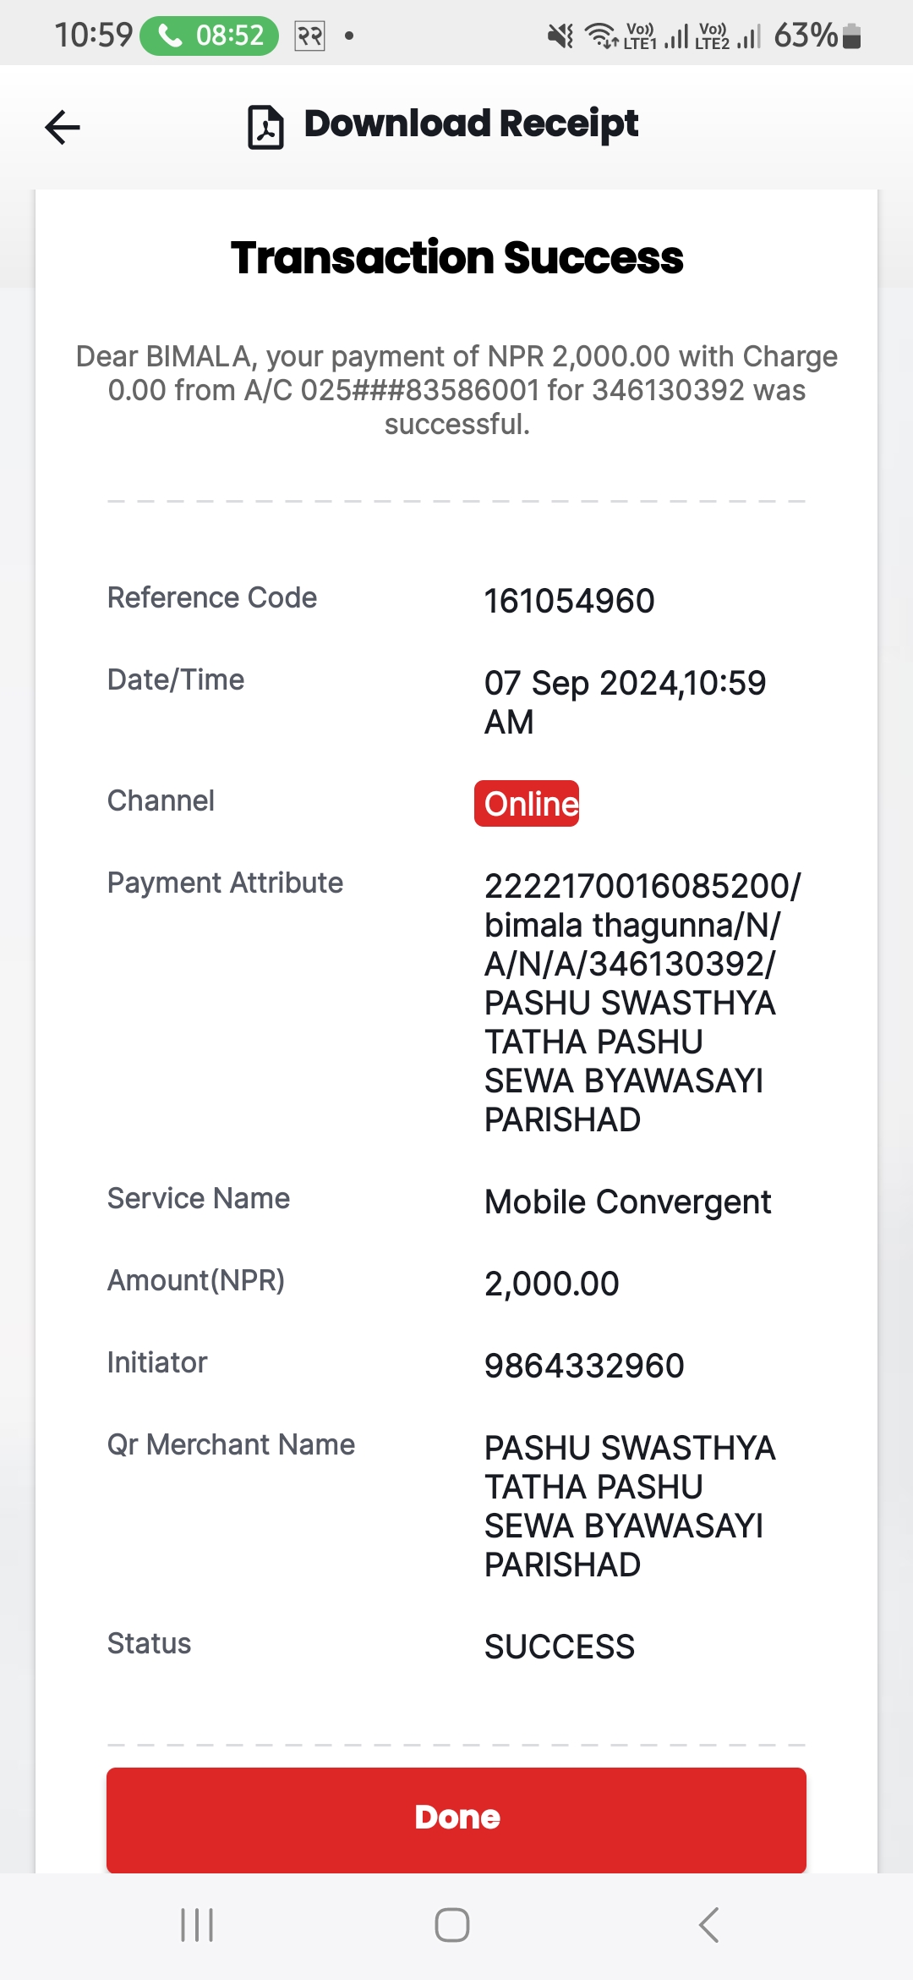Tap the battery percentage indicator
The height and width of the screenshot is (1980, 913).
pos(817,36)
